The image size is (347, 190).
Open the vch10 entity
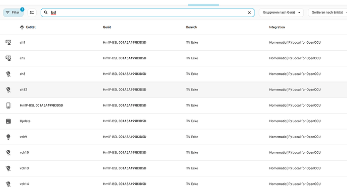pos(24,152)
